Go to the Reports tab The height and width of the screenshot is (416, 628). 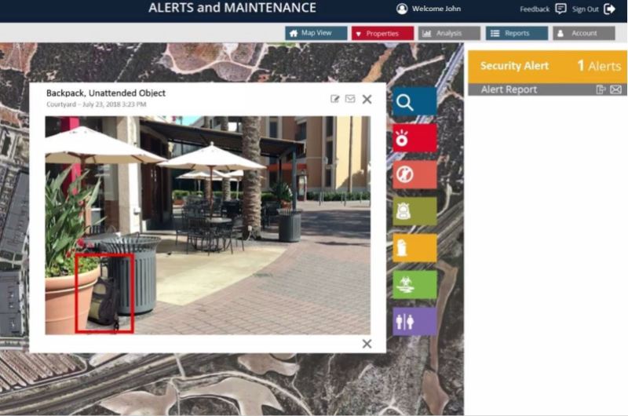point(517,33)
